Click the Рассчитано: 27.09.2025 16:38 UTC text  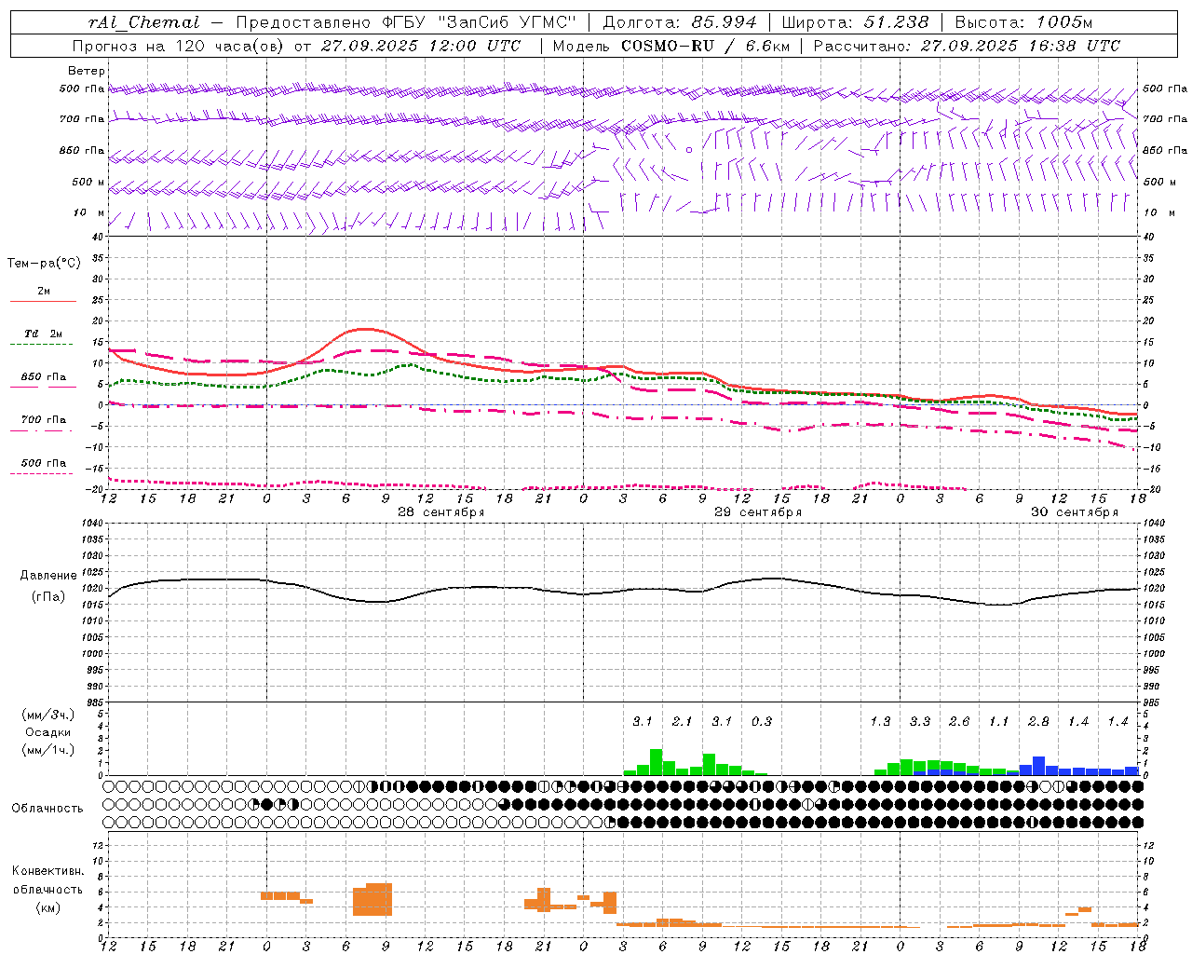click(x=967, y=46)
